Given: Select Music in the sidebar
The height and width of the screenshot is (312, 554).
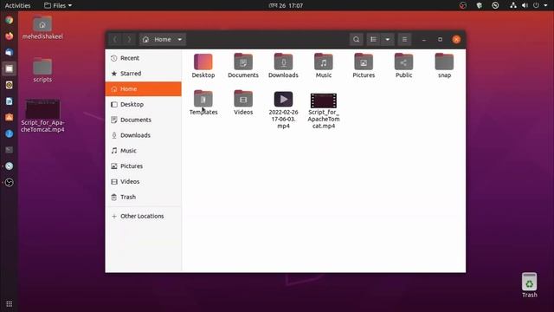Looking at the screenshot, I should [x=144, y=151].
